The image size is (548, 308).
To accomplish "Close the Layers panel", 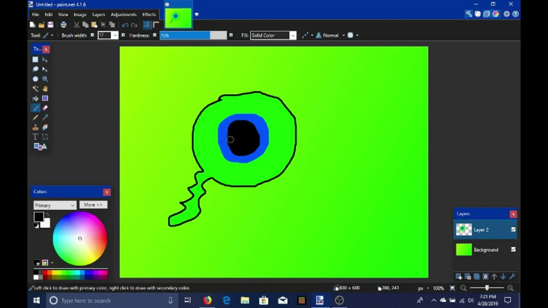I will pyautogui.click(x=513, y=214).
